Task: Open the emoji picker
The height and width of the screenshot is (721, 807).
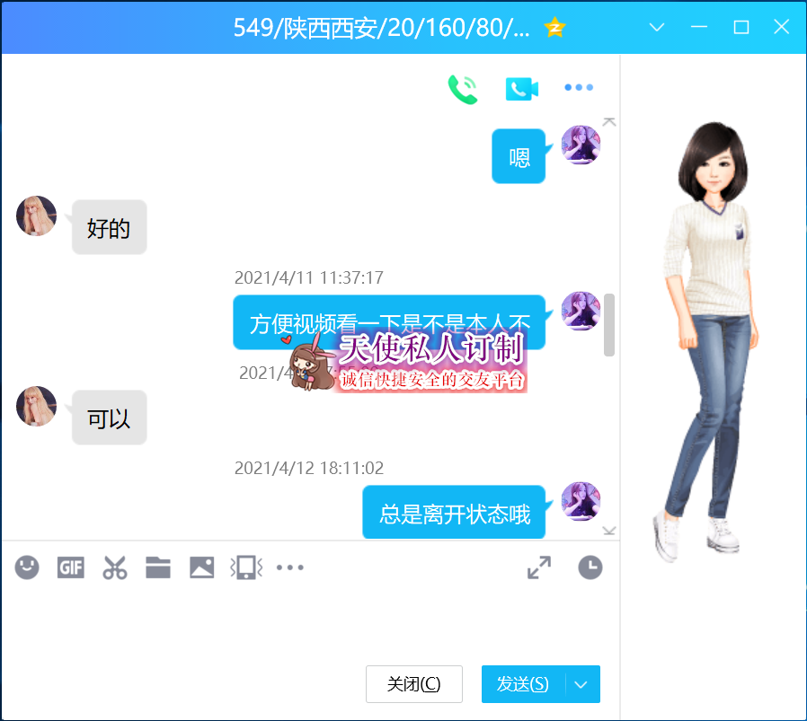Action: pyautogui.click(x=27, y=567)
